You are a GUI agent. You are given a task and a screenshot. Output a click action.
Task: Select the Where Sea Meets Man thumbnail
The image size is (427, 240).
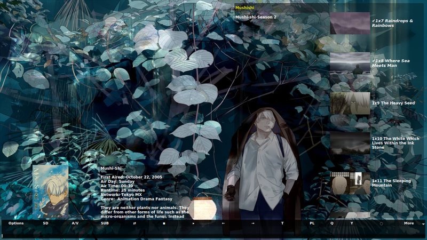pos(350,63)
